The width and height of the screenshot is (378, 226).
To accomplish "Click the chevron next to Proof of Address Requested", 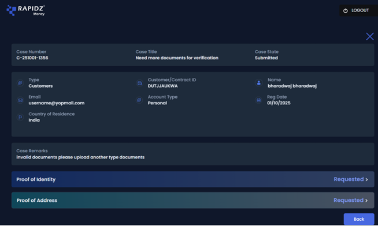I will pyautogui.click(x=366, y=201).
